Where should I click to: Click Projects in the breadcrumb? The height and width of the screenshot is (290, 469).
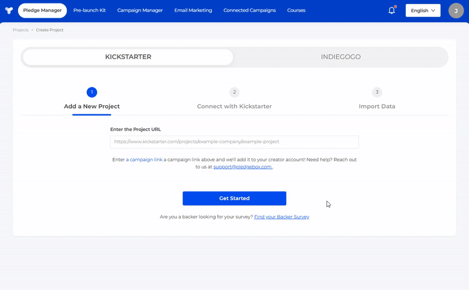click(21, 30)
